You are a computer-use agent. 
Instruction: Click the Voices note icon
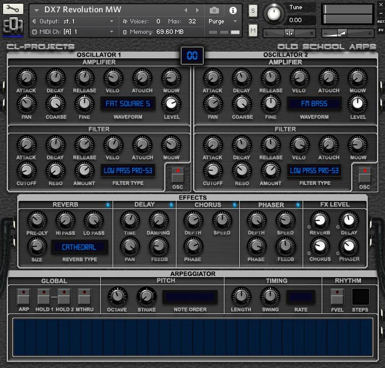125,22
